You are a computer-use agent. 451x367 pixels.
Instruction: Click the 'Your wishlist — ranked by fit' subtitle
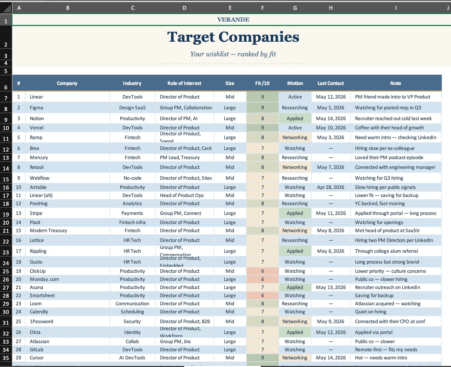[x=233, y=54]
